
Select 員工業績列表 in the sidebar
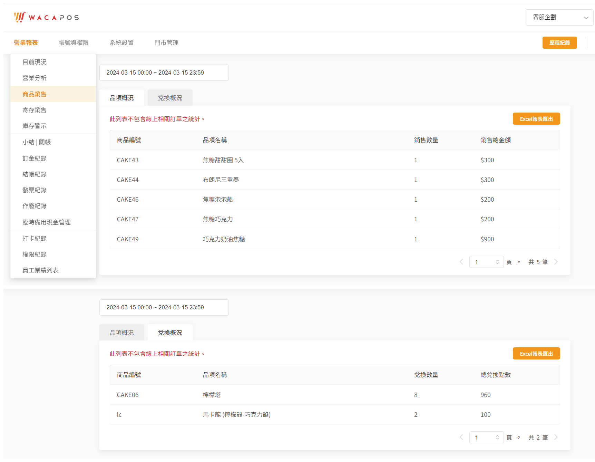coord(40,270)
